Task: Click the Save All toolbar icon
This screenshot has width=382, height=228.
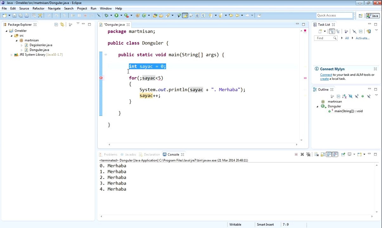Action: (x=20, y=15)
